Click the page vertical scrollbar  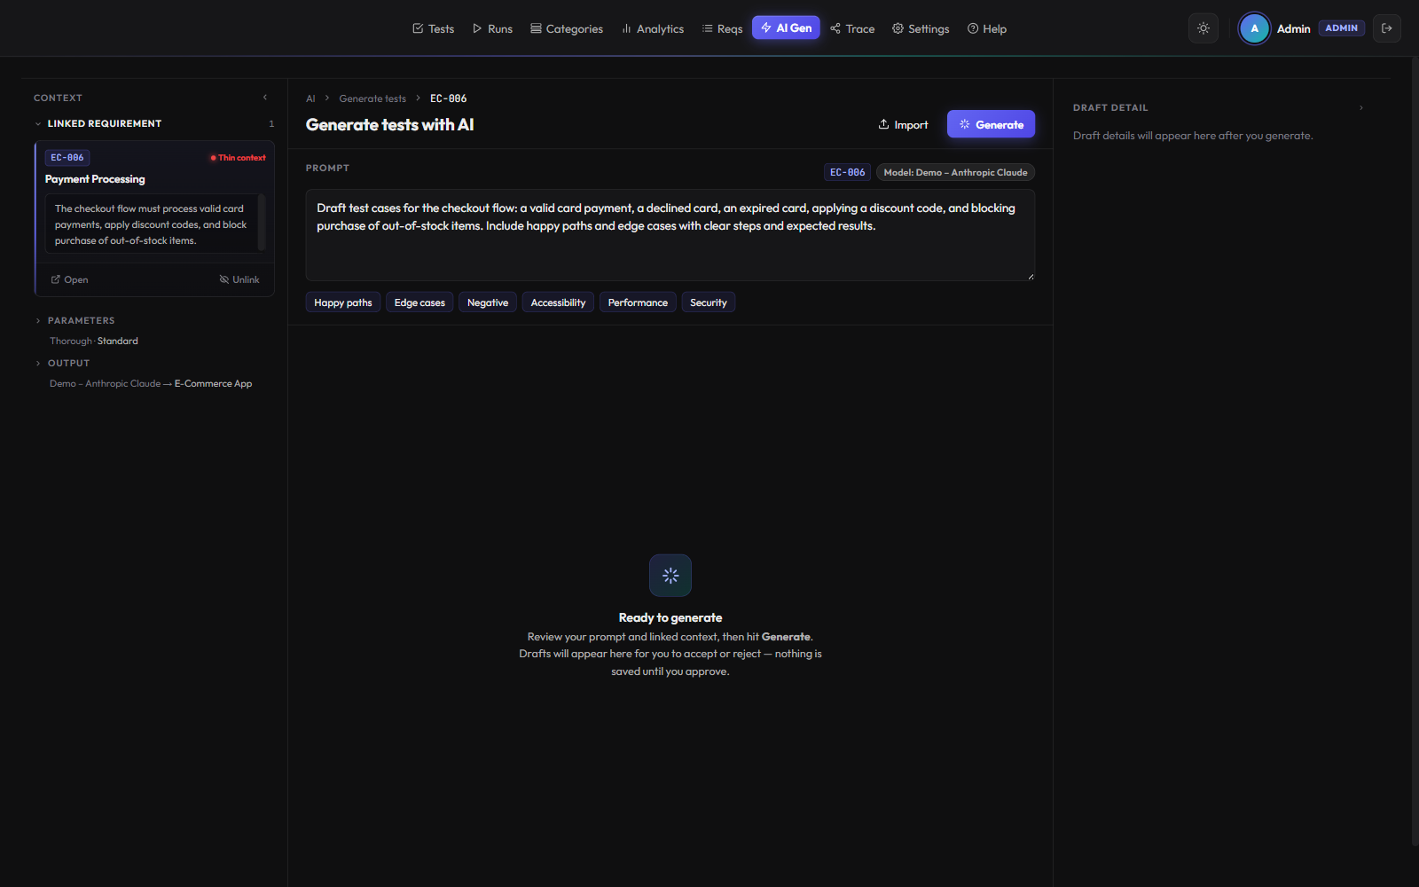click(x=1415, y=452)
